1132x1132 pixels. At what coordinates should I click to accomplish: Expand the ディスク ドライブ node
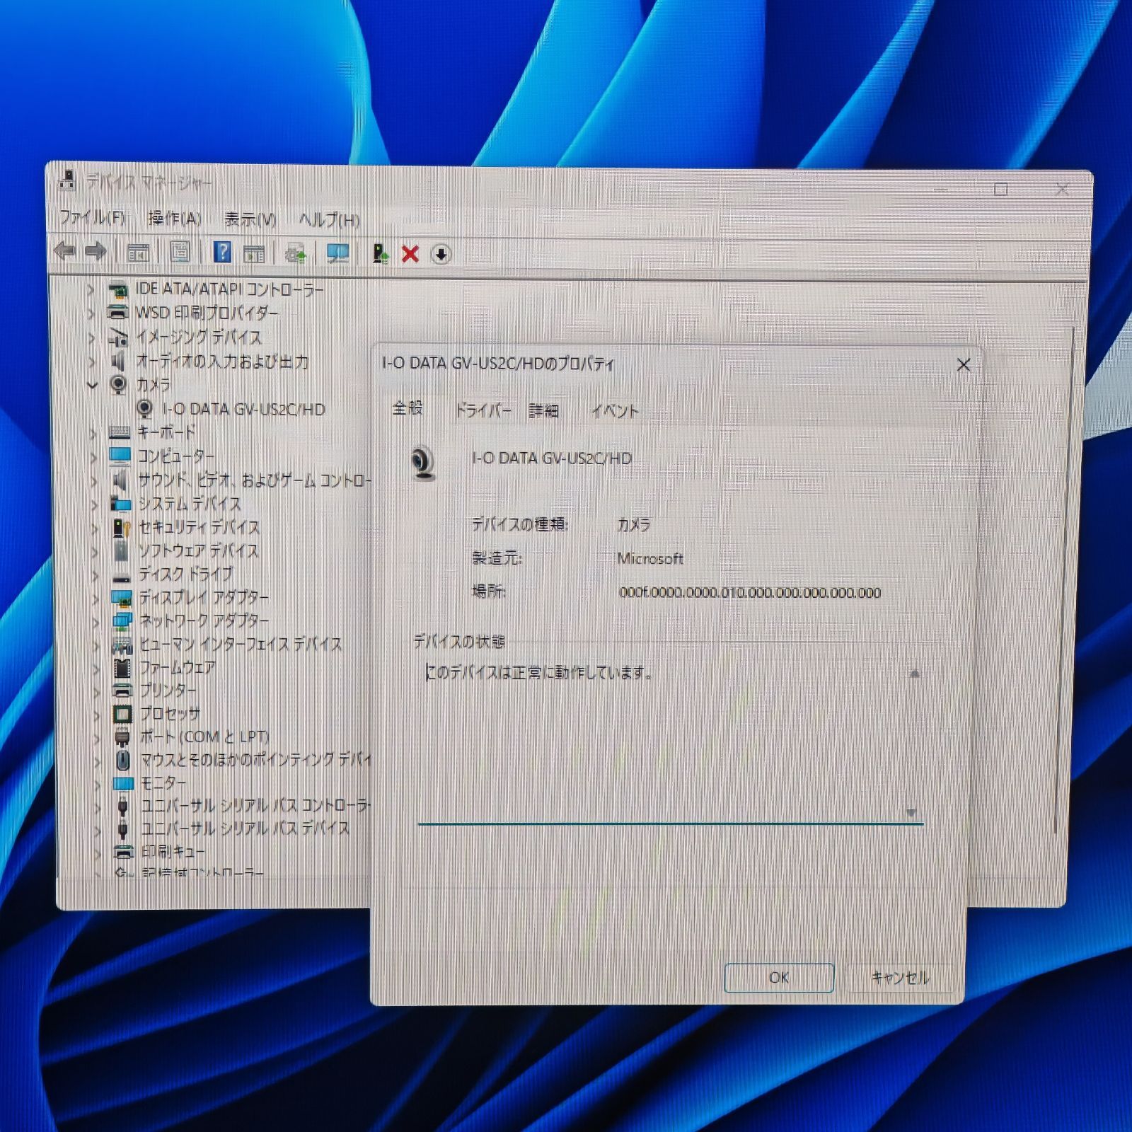pyautogui.click(x=95, y=575)
